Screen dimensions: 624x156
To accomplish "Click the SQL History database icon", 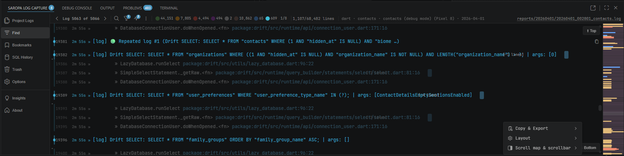I will tap(7, 57).
